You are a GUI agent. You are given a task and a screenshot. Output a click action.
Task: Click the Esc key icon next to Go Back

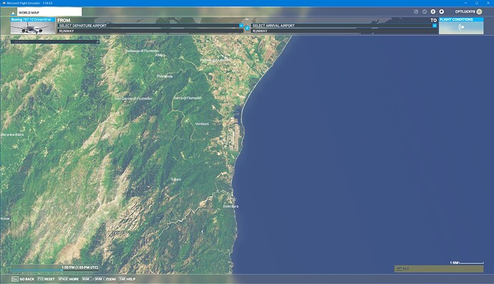pos(15,279)
